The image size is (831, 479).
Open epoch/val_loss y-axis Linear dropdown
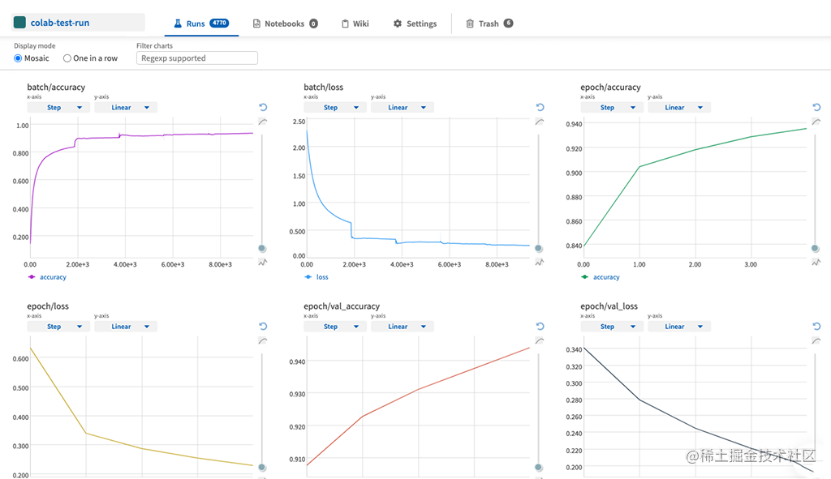tap(679, 327)
